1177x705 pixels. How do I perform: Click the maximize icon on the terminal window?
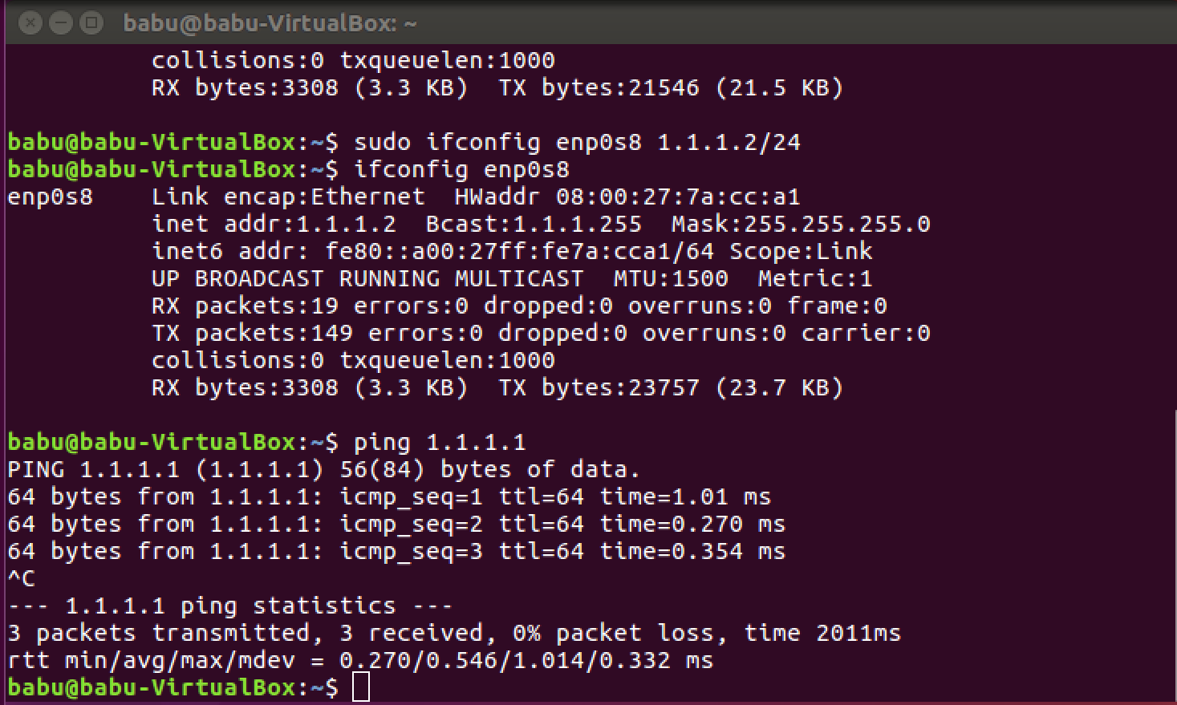tap(89, 22)
